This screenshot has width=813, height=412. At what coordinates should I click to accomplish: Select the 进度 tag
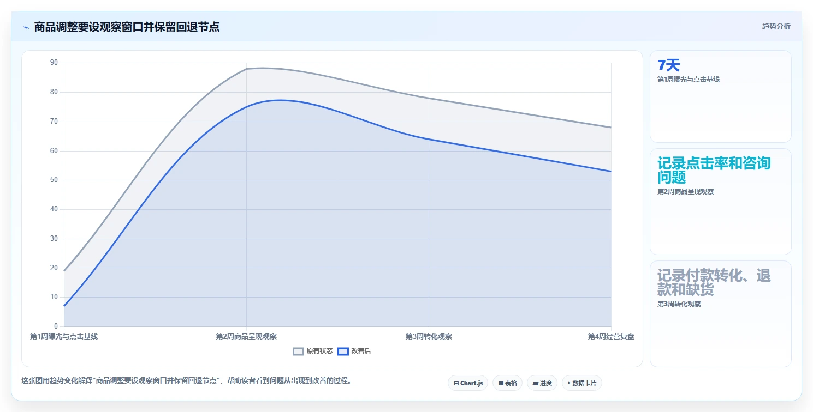(542, 383)
